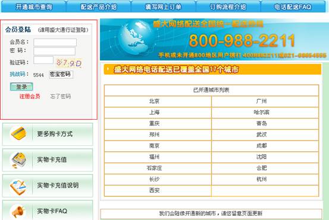Click the 挑战码 link label
The image size is (329, 220).
(17, 74)
